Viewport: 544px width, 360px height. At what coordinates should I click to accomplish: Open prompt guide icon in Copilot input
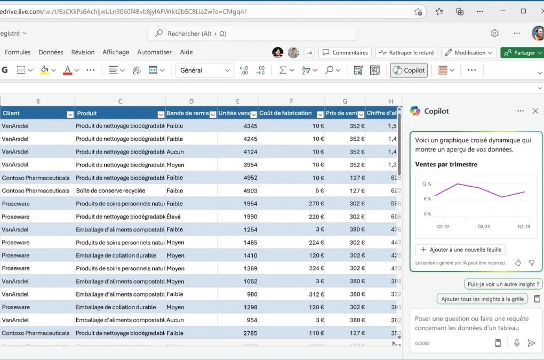tap(498, 343)
